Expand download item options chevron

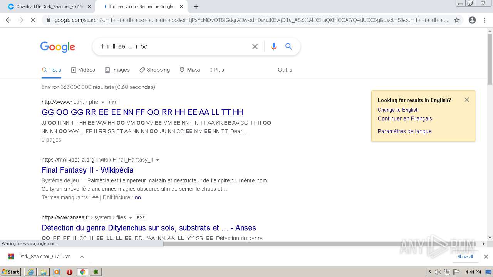[82, 257]
